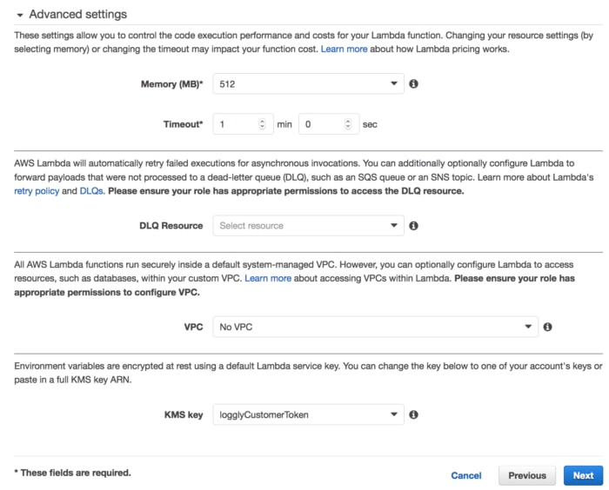Click the Timeout minutes stepper arrows

click(x=263, y=124)
